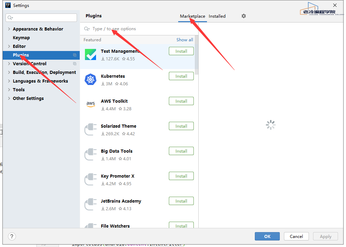The width and height of the screenshot is (346, 247).
Task: Click the settings search magnifier icon
Action: pos(10,18)
